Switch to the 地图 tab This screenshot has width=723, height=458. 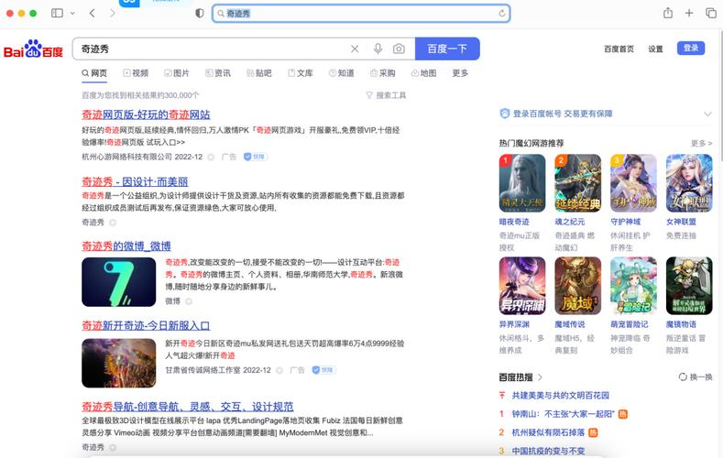point(423,73)
